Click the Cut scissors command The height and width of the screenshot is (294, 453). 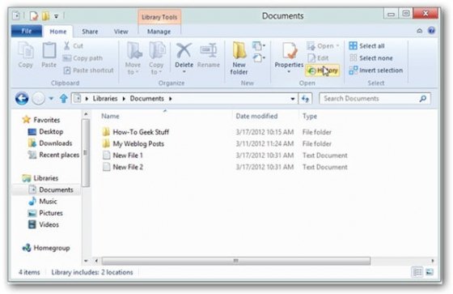pyautogui.click(x=73, y=45)
